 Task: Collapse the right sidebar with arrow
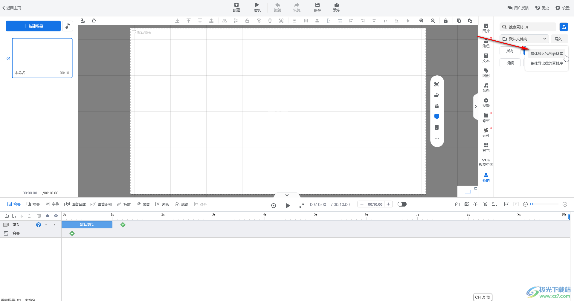click(476, 107)
